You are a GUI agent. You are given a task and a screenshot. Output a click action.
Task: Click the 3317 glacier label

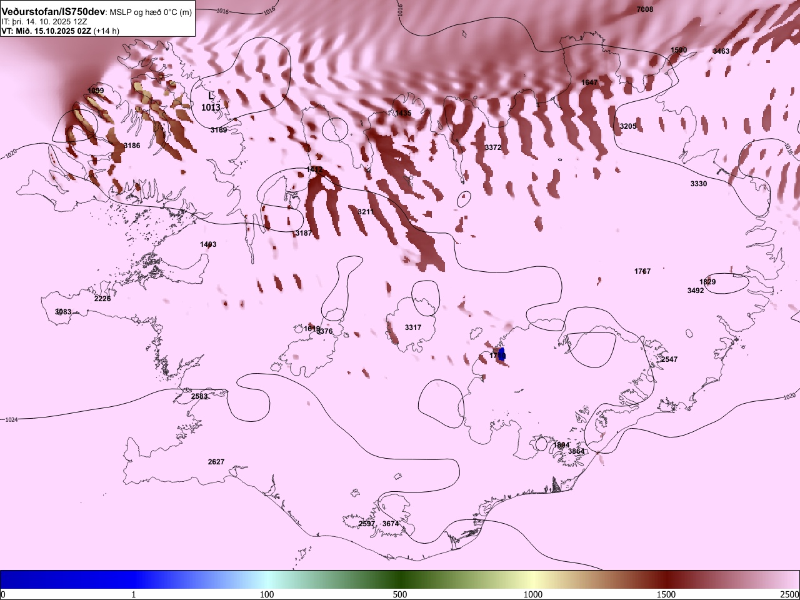coord(413,327)
